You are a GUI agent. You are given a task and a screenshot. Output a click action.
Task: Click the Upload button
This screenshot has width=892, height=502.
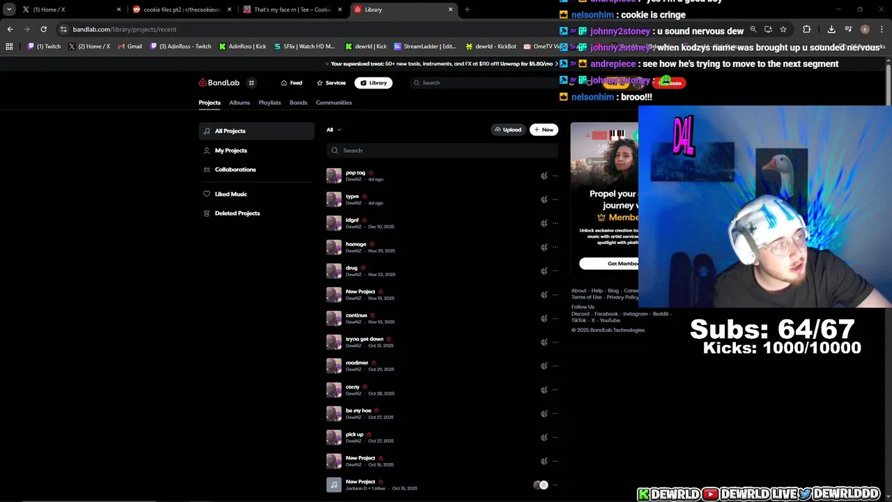point(508,130)
